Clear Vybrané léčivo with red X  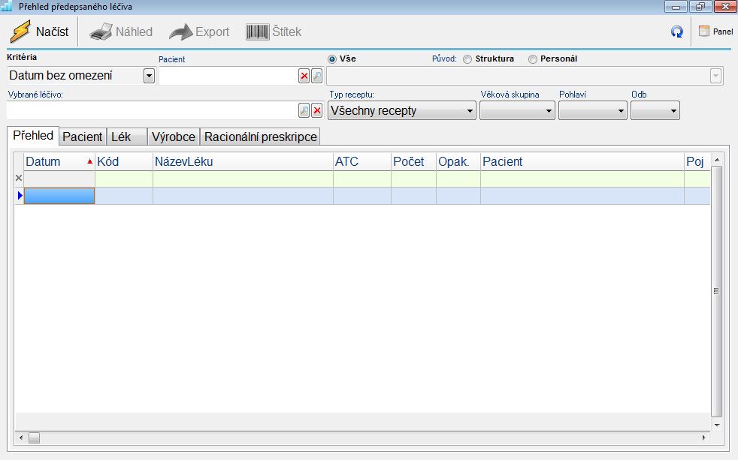(x=317, y=111)
